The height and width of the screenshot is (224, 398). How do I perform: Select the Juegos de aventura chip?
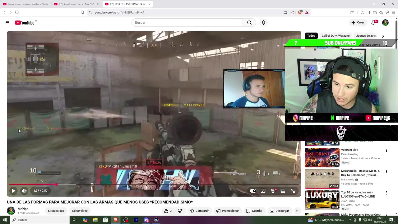pyautogui.click(x=366, y=36)
